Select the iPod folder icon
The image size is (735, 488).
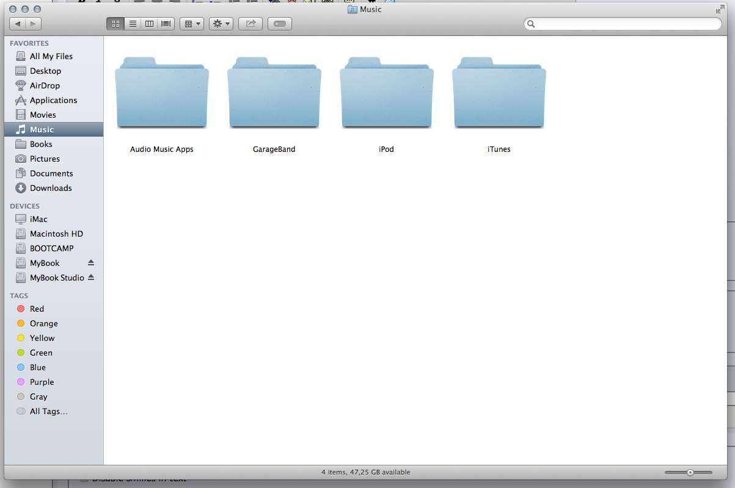coord(387,93)
